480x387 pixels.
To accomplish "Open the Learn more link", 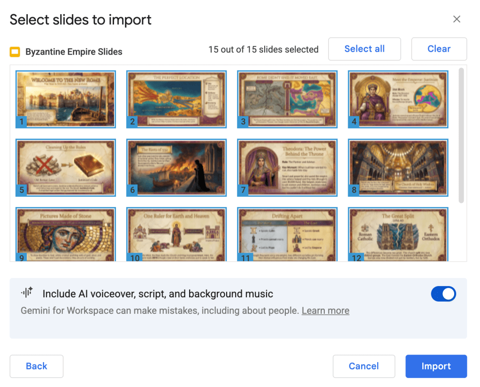I will point(325,310).
